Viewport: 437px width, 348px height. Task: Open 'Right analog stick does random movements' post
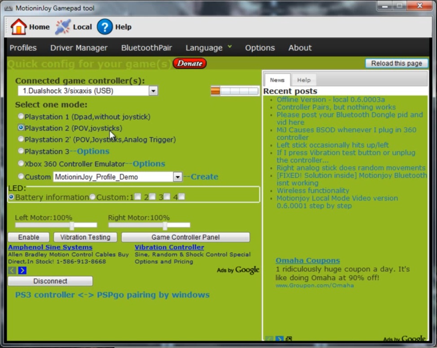351,168
